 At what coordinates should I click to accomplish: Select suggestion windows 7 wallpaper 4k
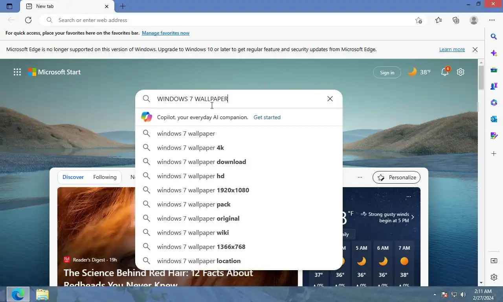coord(239,147)
